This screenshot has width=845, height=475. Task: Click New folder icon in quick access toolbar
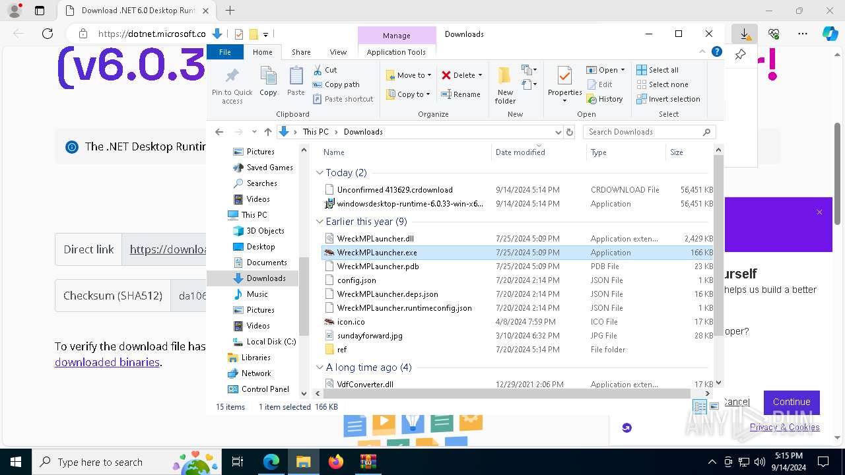[253, 34]
